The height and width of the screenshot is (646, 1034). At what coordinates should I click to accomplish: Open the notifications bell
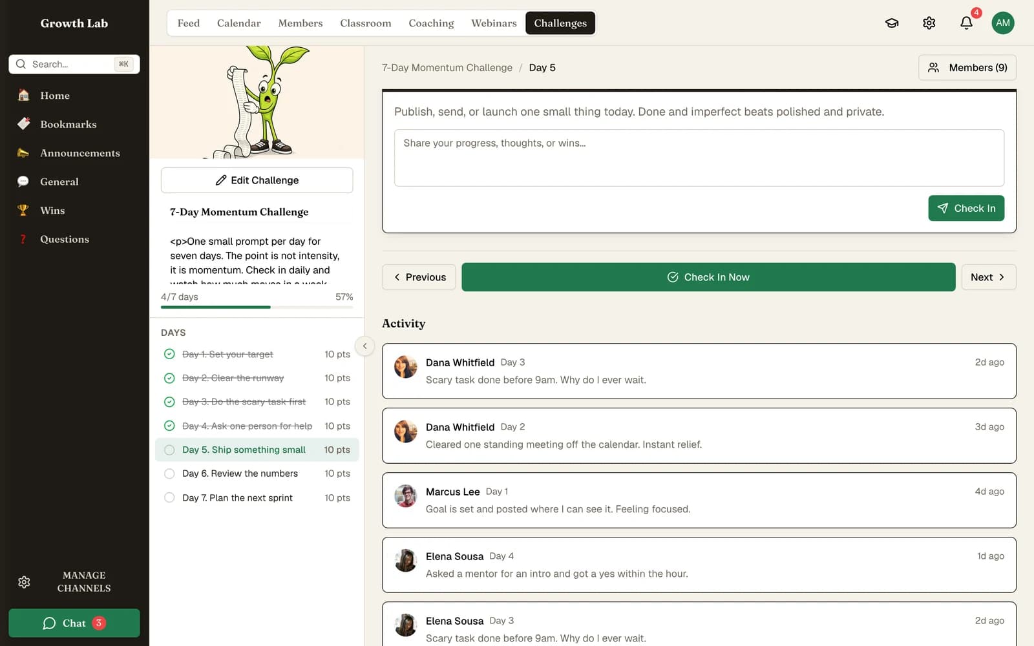966,23
